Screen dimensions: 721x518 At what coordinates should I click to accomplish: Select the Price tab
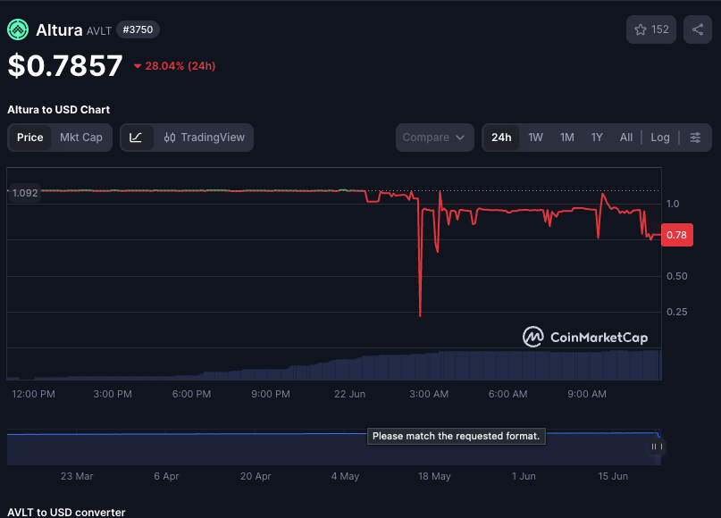(29, 138)
